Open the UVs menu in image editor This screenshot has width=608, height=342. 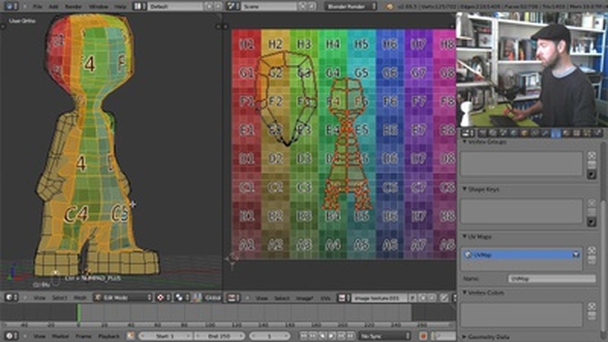coord(325,298)
